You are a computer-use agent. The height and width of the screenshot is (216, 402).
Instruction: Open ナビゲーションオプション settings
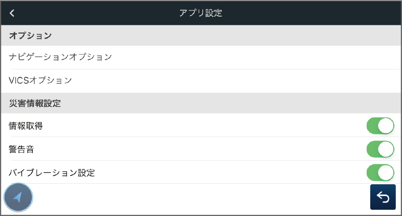[x=60, y=57]
